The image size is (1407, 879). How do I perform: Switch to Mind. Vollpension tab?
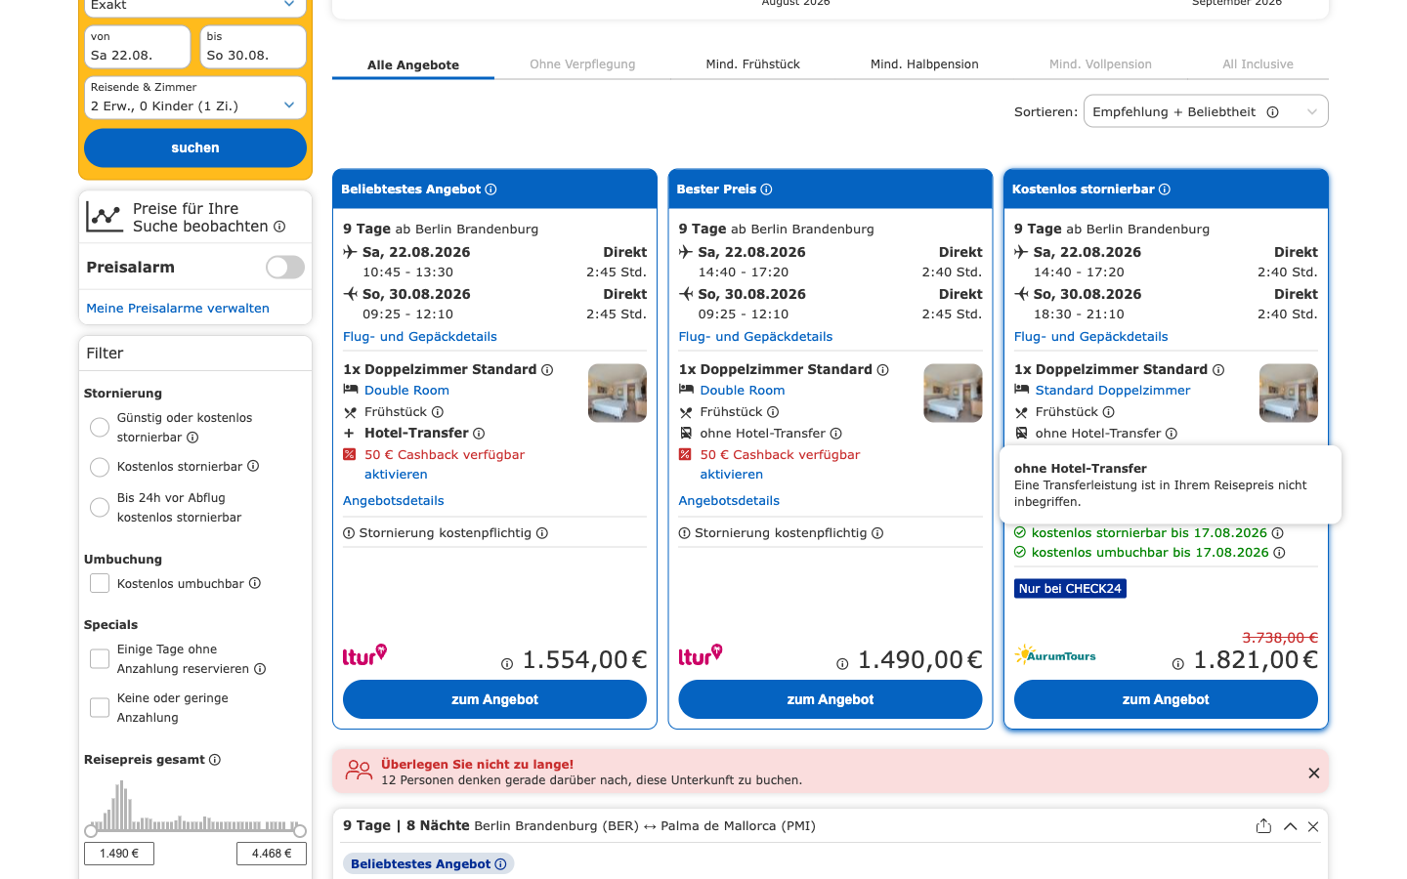[1100, 64]
